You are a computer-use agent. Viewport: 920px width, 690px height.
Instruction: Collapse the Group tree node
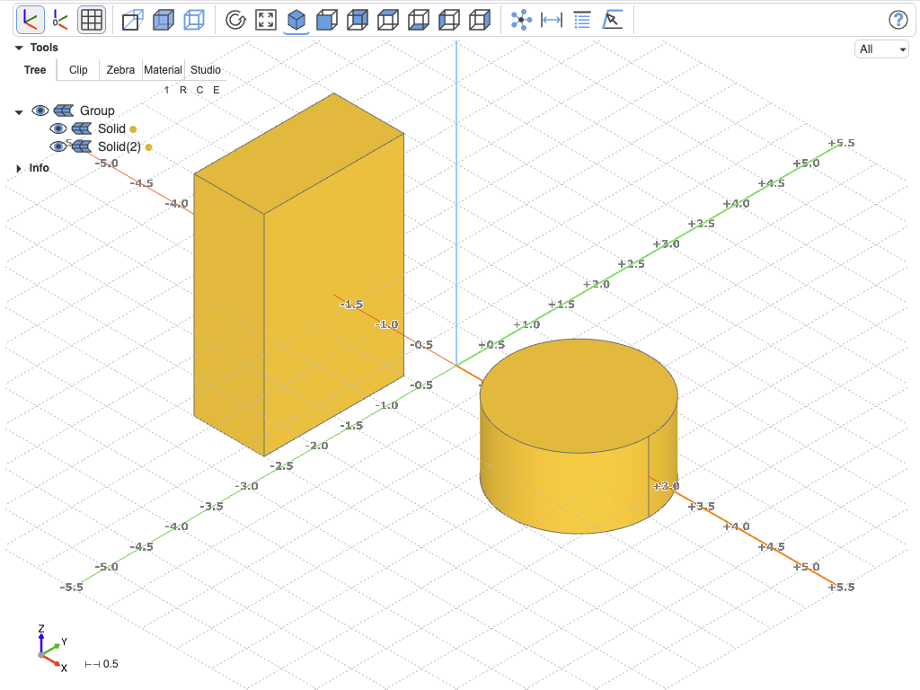coord(20,111)
